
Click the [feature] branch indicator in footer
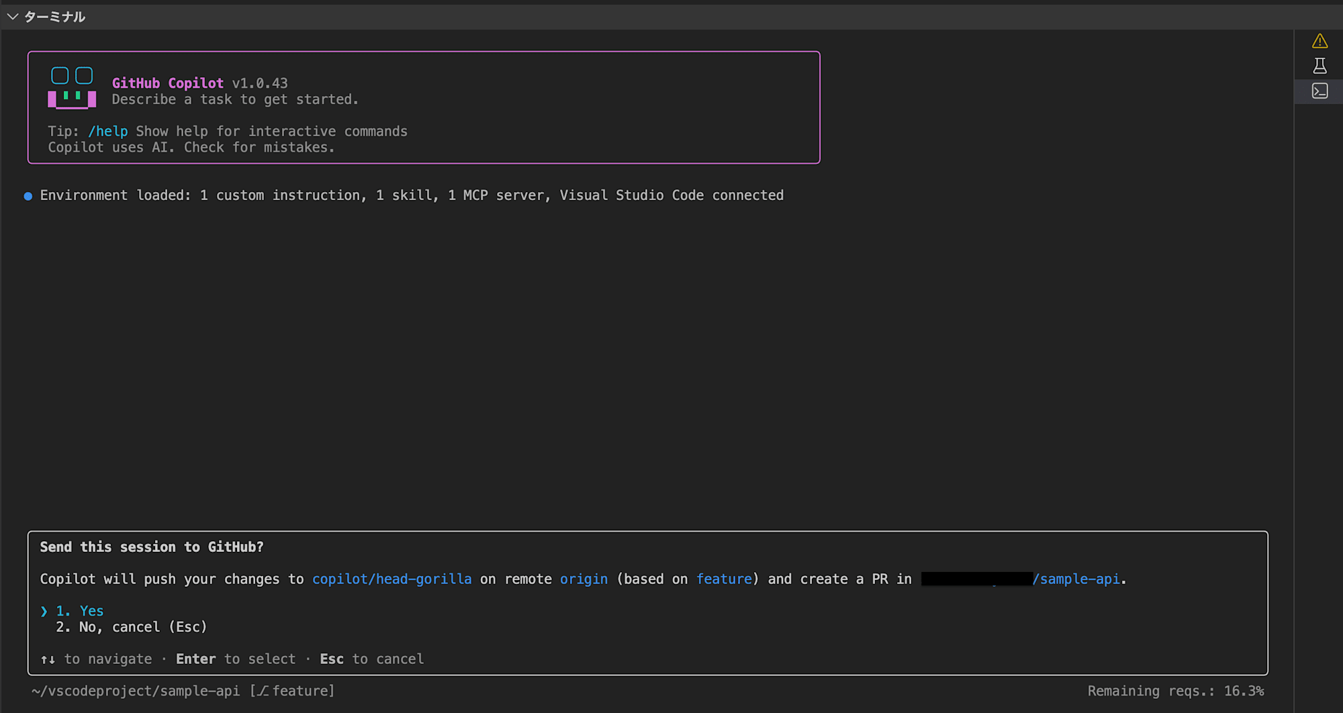point(292,691)
